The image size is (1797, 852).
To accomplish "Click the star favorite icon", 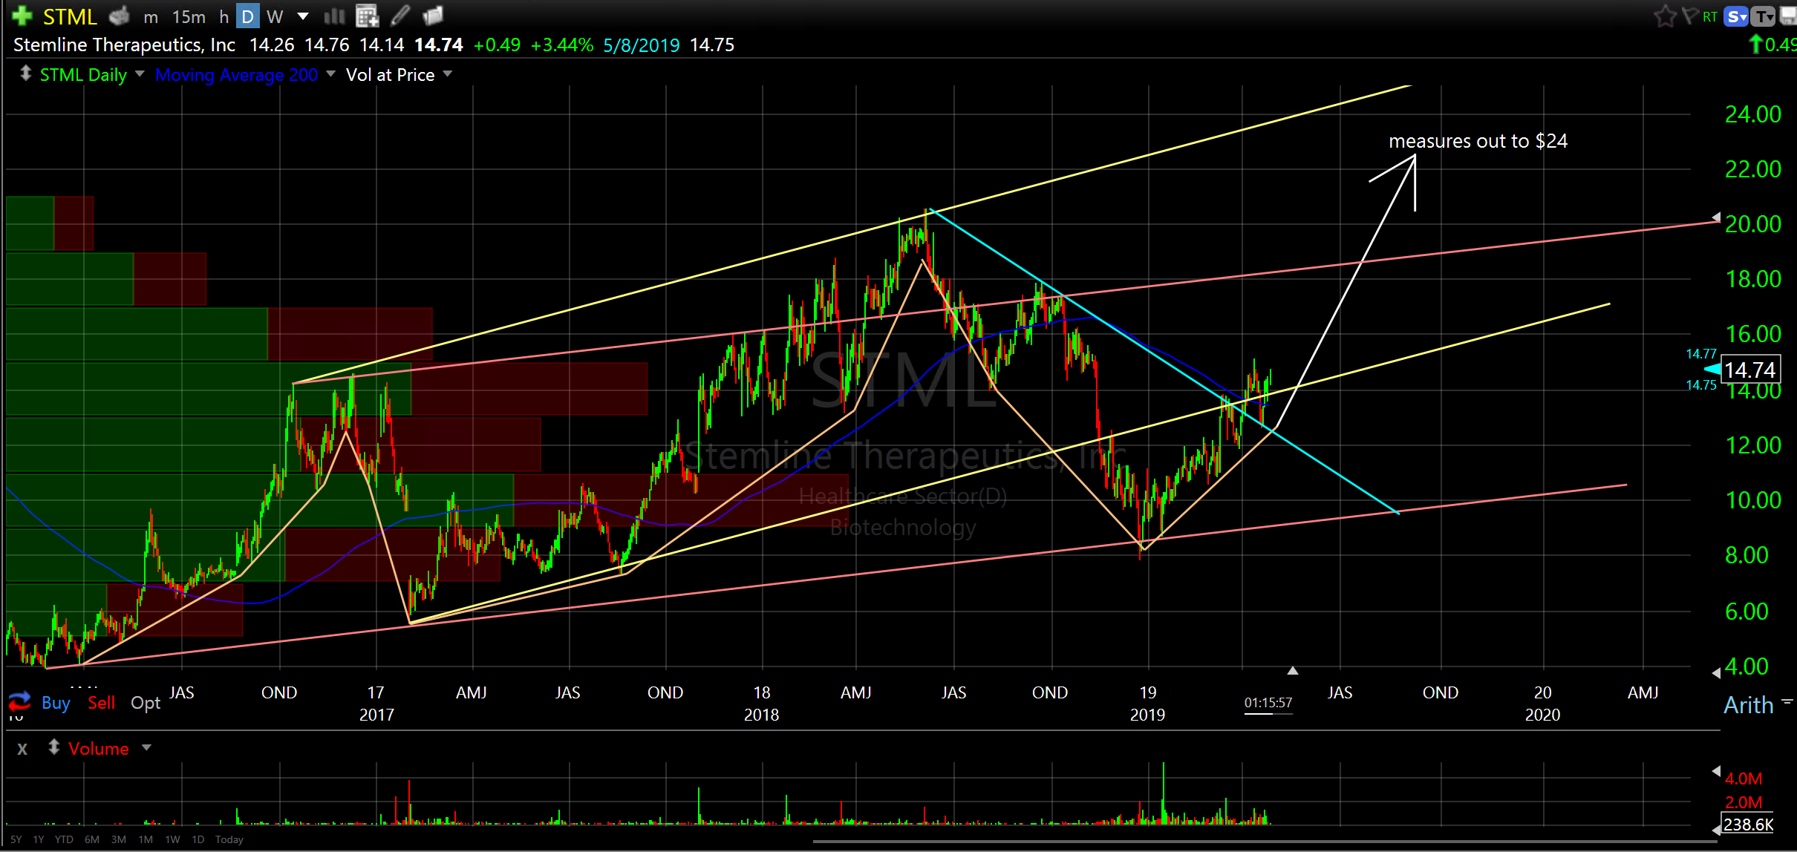I will tap(1665, 16).
